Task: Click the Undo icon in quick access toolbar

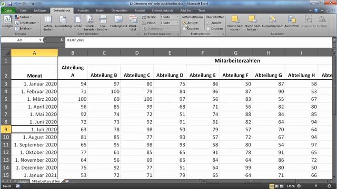Action: pos(16,4)
